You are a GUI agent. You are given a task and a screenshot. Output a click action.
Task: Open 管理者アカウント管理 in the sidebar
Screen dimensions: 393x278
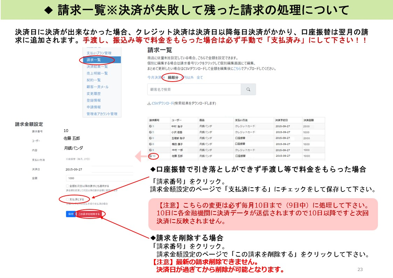(102, 114)
